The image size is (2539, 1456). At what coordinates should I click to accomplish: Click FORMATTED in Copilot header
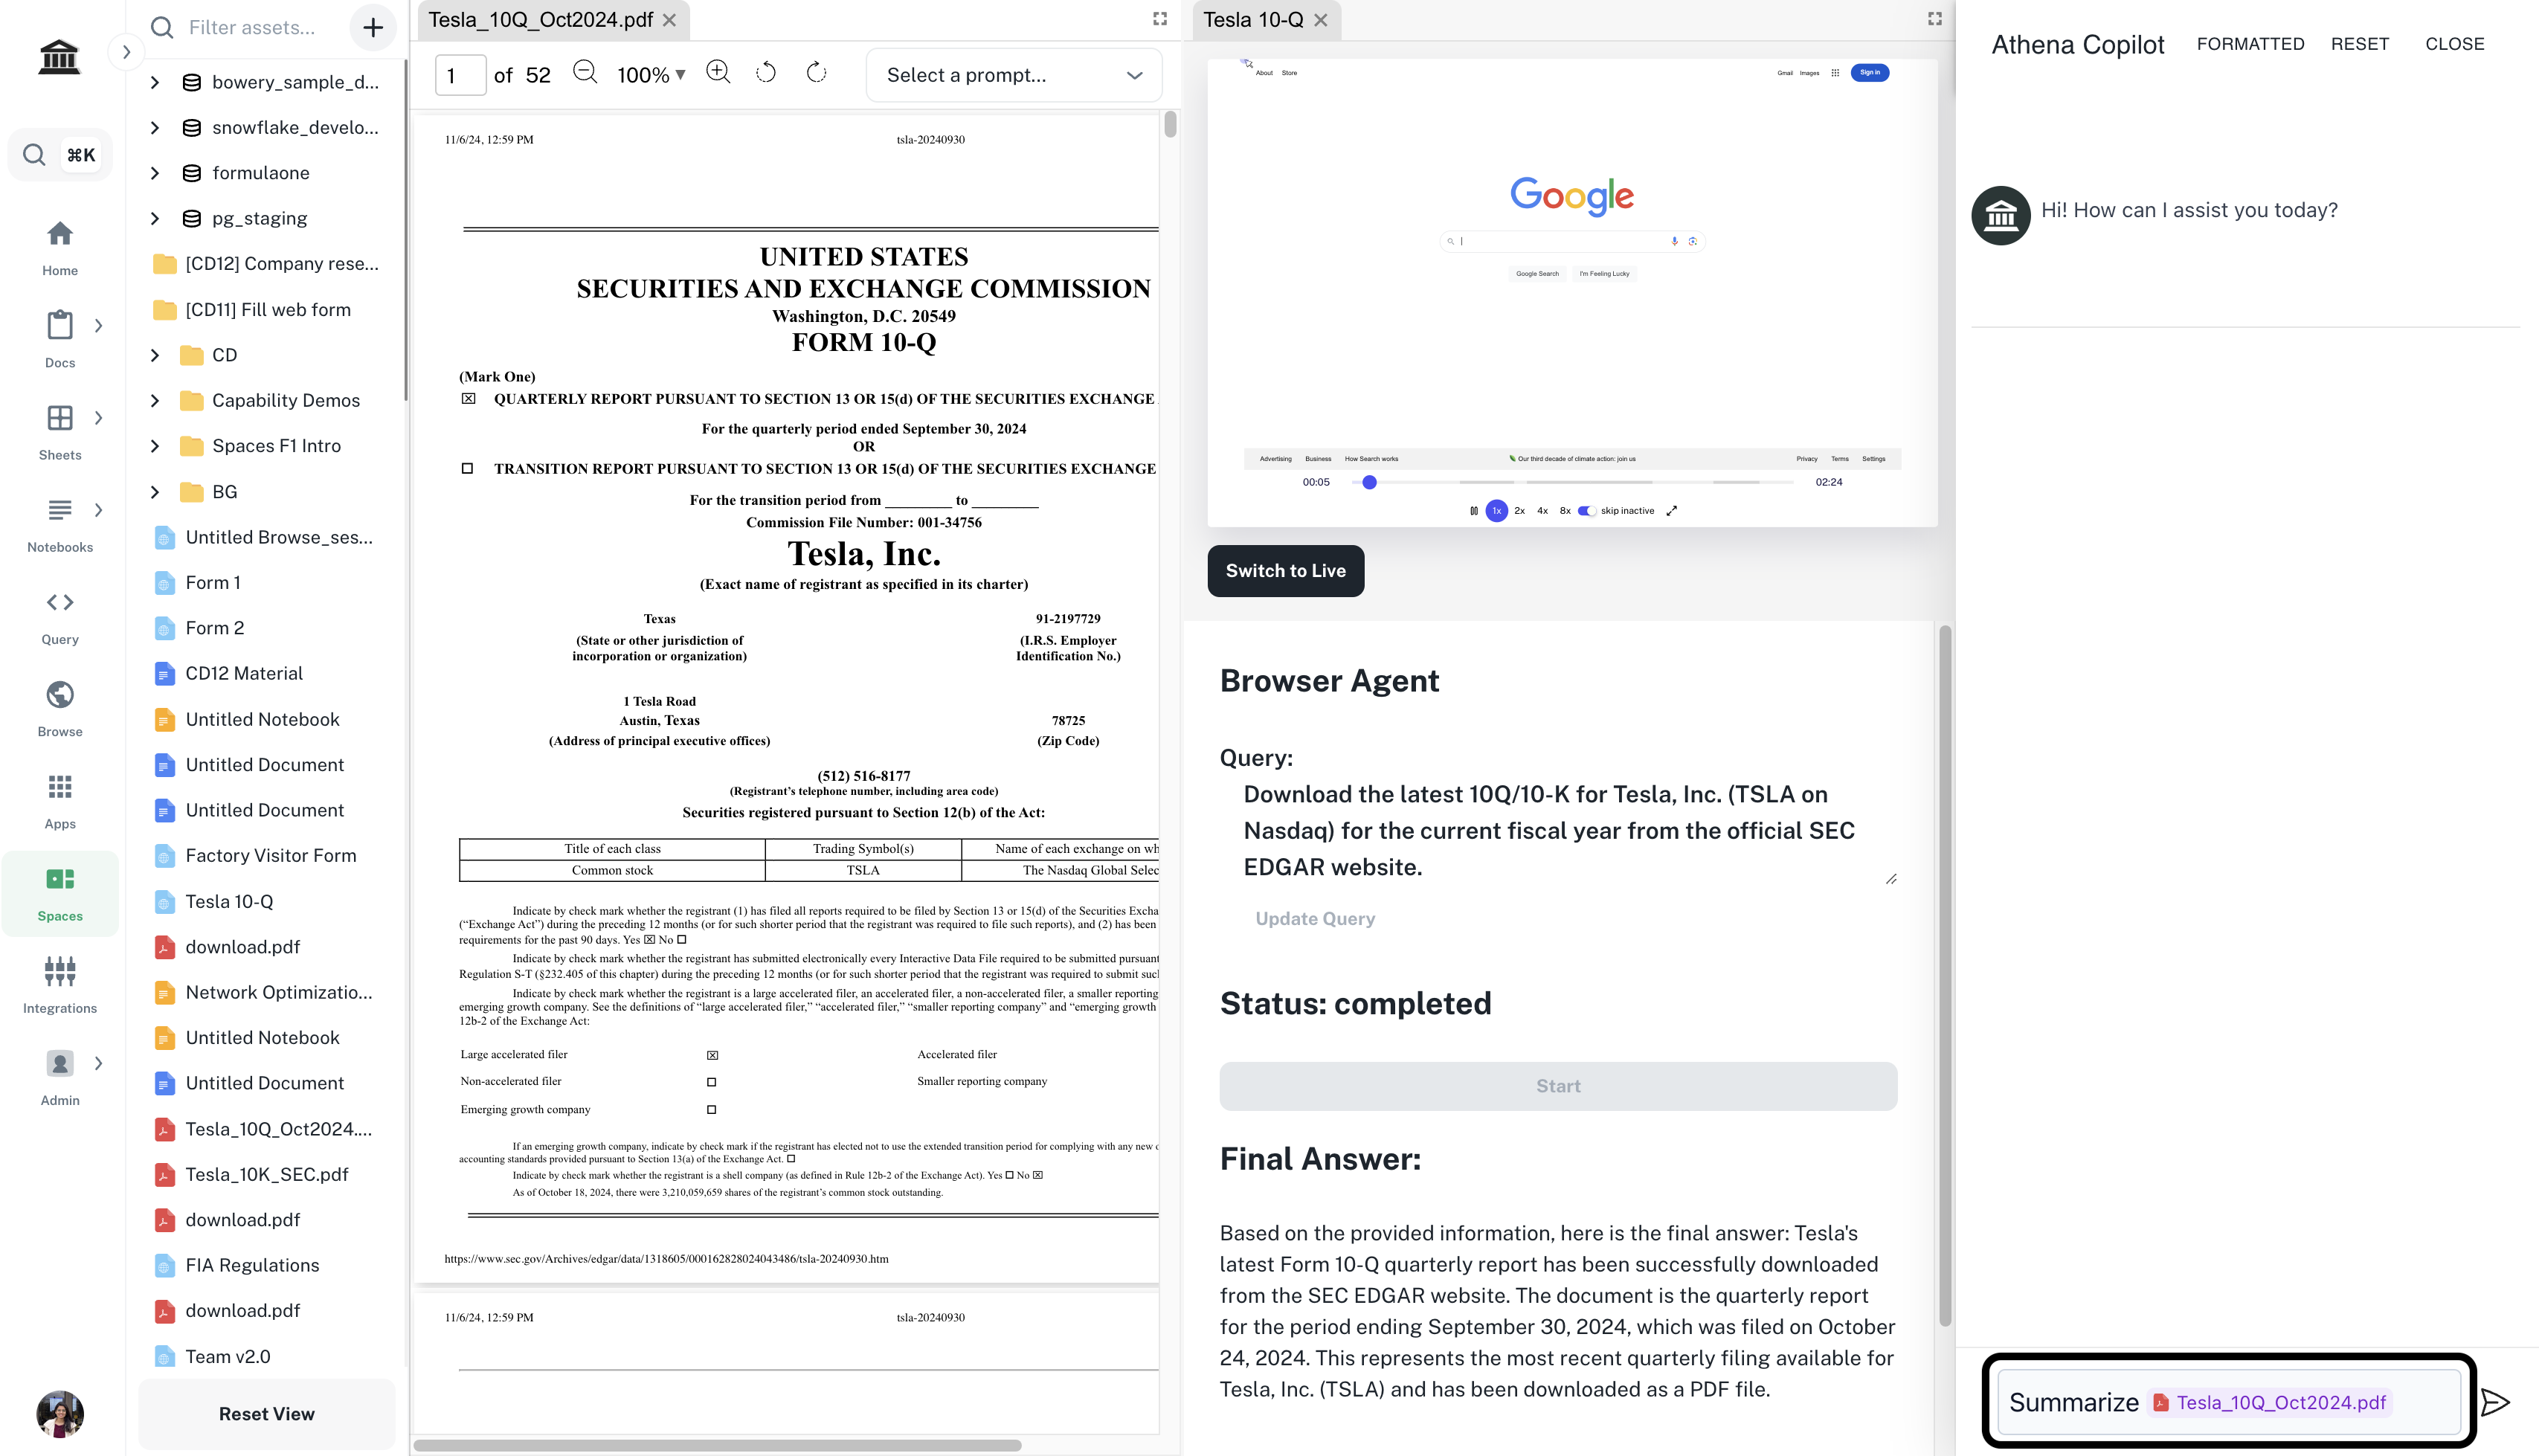coord(2250,44)
